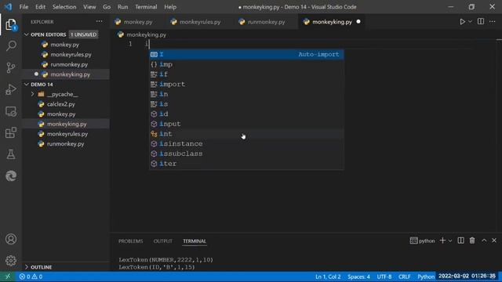
Task: Select 'issubclass' suggestion
Action: pyautogui.click(x=246, y=154)
